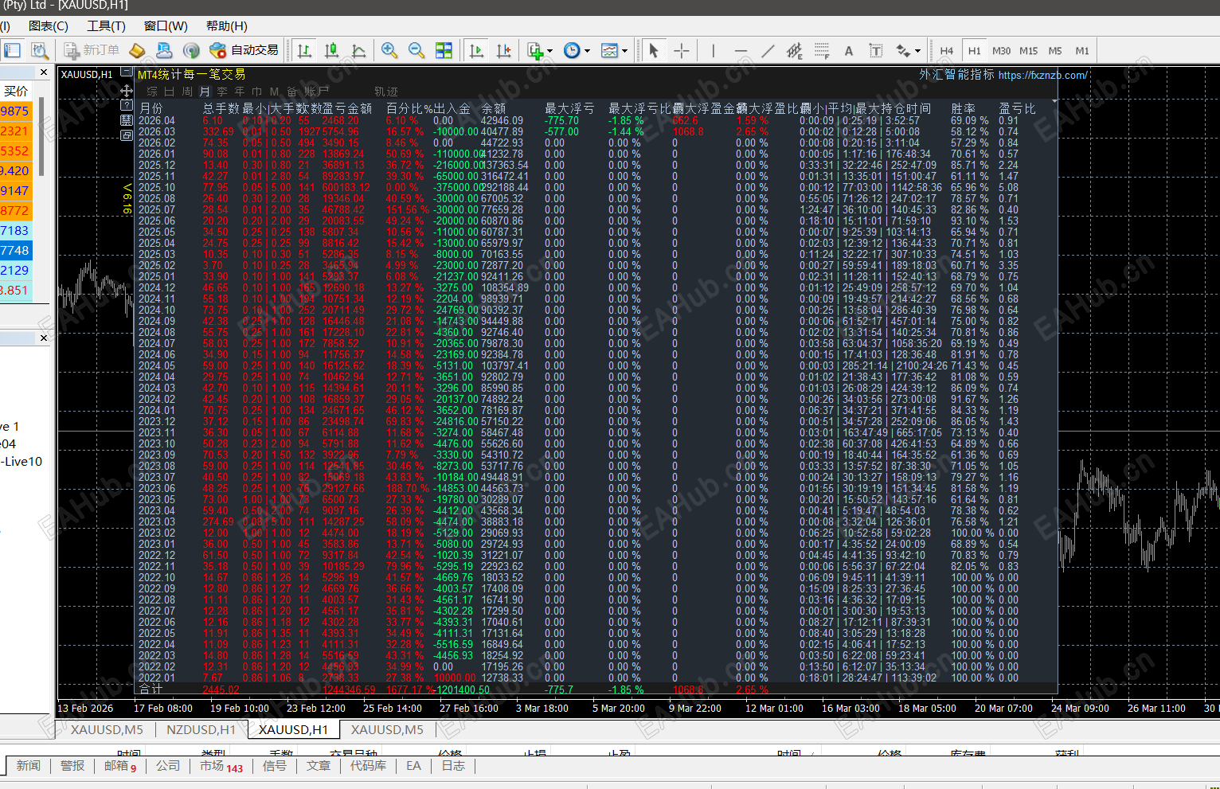1220x789 pixels.
Task: Open the Market Watch window icon
Action: 12,50
